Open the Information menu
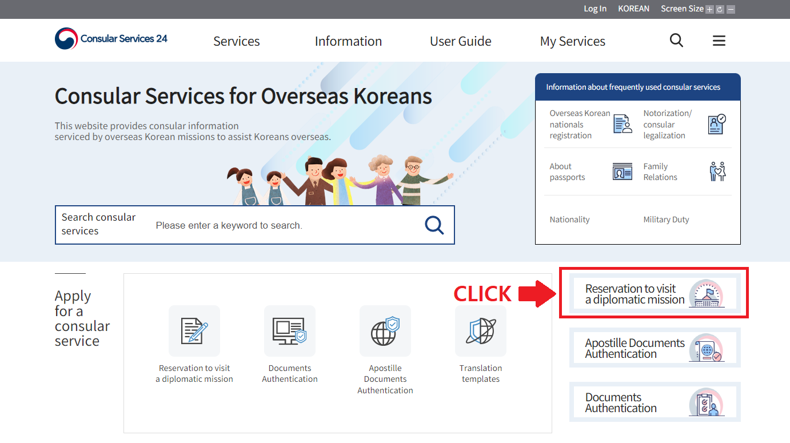Screen dimensions: 790x443 click(x=348, y=41)
